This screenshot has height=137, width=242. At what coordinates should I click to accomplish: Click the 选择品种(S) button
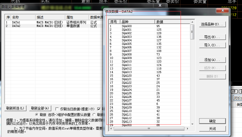[x=212, y=24]
